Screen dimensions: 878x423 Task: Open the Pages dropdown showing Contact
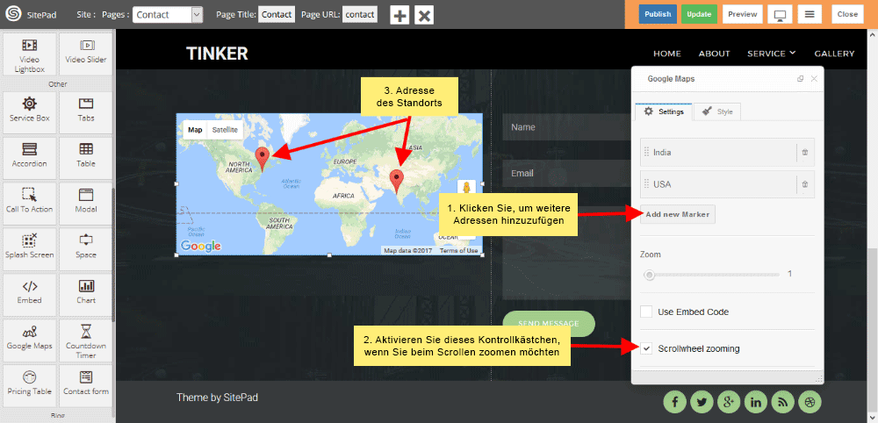pos(168,15)
